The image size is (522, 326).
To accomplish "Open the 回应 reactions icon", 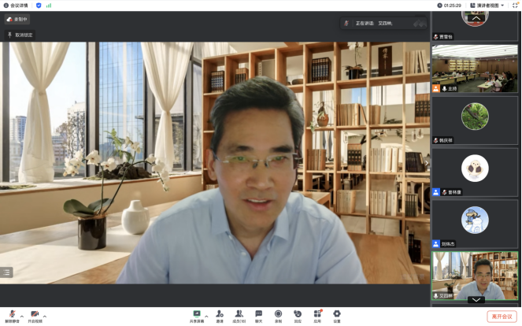I will [x=298, y=316].
